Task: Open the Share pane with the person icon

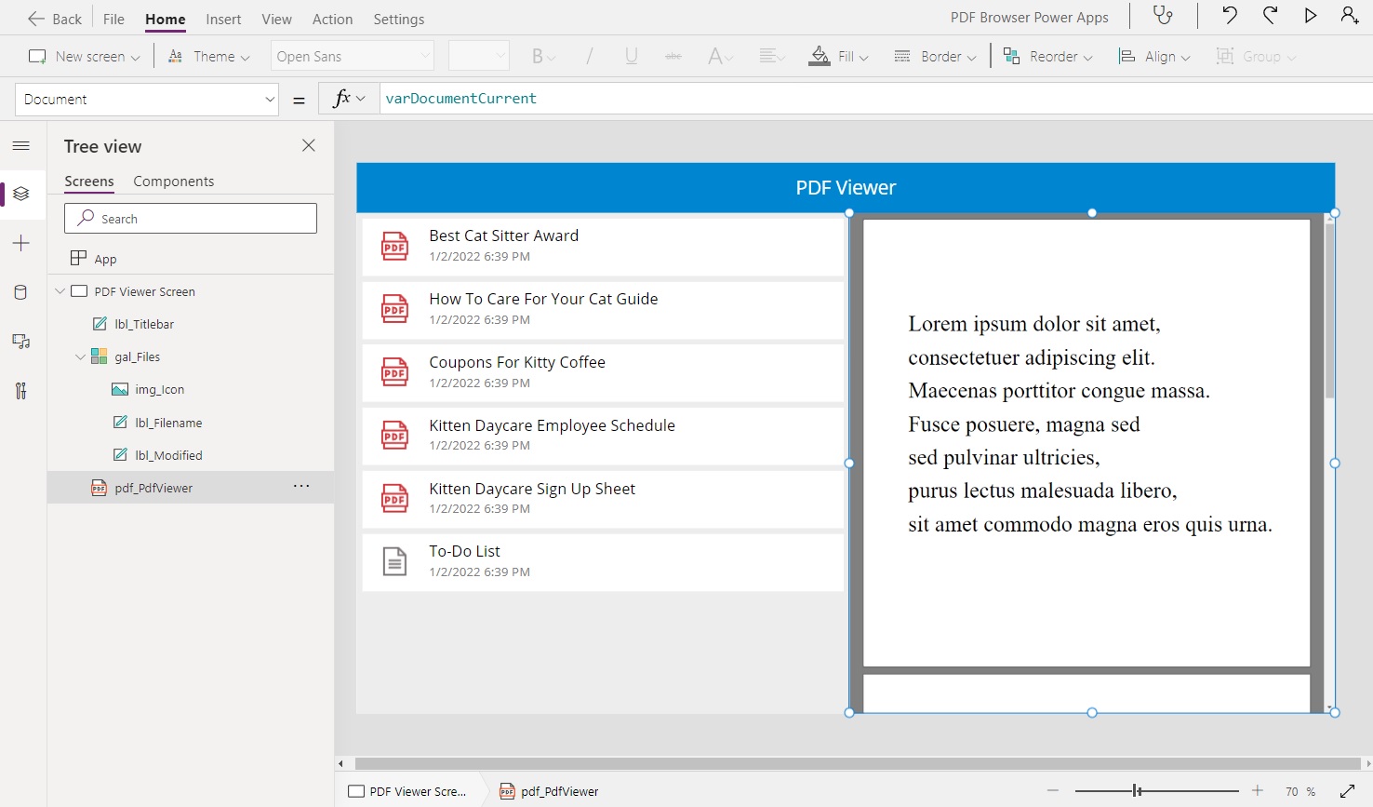Action: (x=1350, y=15)
